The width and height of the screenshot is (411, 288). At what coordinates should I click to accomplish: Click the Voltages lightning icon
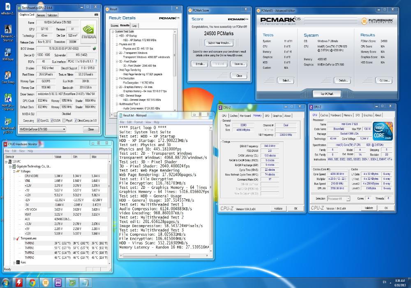18,171
